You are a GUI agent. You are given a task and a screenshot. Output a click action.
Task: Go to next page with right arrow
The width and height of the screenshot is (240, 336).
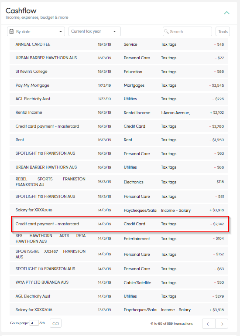coord(222,324)
